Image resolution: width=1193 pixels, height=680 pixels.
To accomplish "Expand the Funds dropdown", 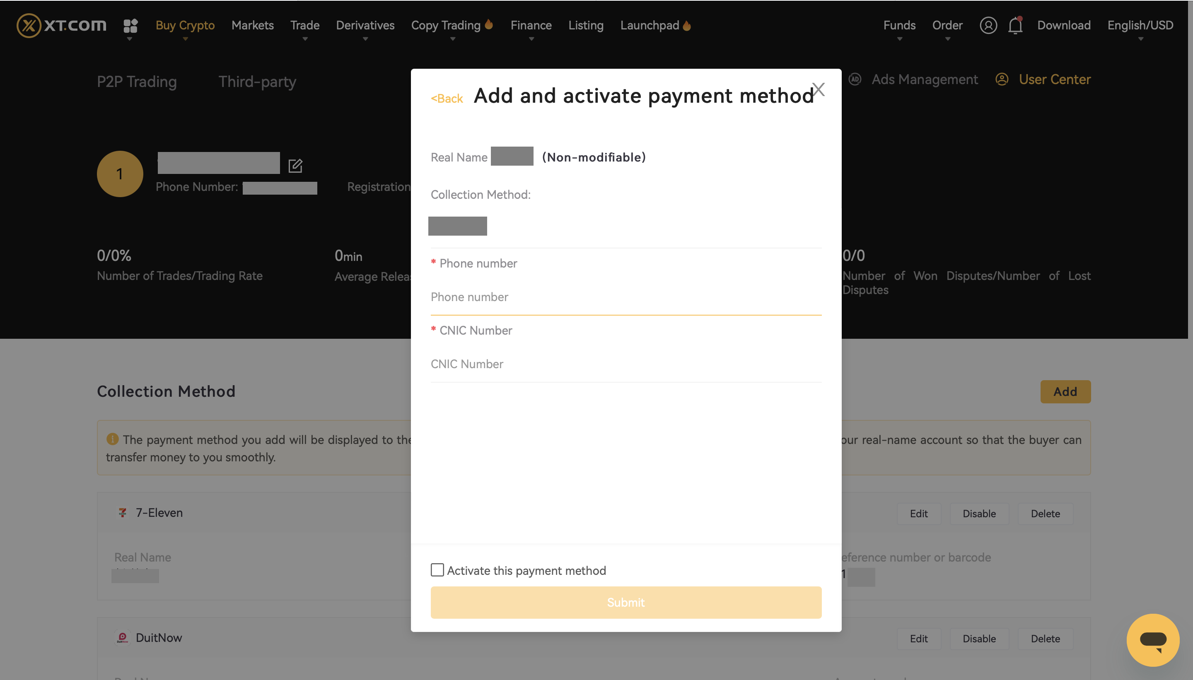I will pyautogui.click(x=899, y=25).
